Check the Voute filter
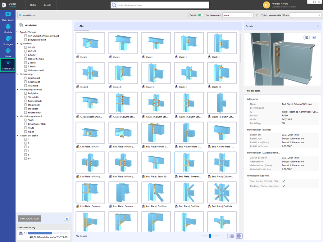 [25, 128]
